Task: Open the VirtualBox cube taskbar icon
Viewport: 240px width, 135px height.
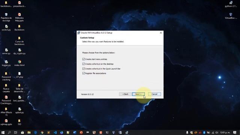Action: (114, 132)
